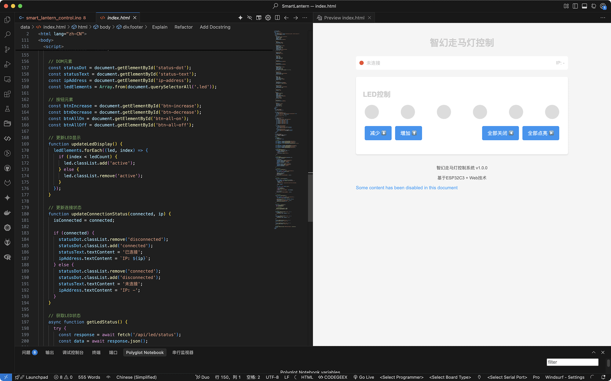This screenshot has height=381, width=611.
Task: Open the Kubernetes helm-wheel view
Action: click(x=7, y=228)
